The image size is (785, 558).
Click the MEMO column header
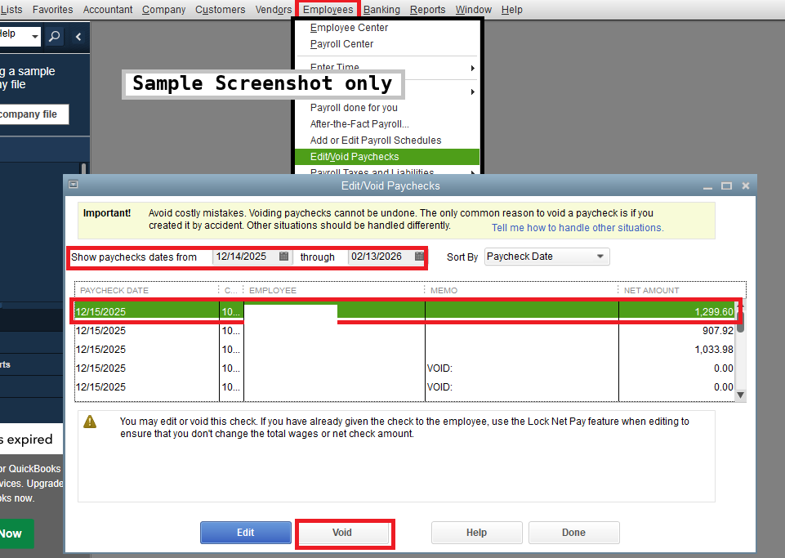(x=521, y=291)
